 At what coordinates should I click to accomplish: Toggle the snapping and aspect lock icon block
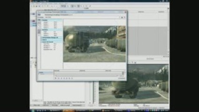[x=39, y=31]
